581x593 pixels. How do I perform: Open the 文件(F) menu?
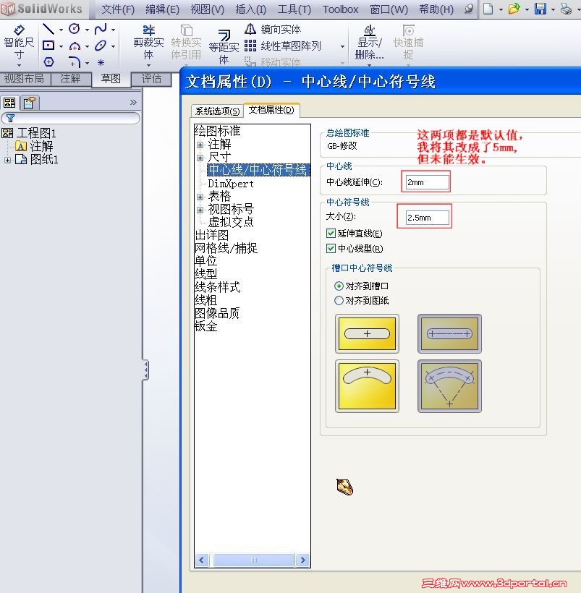pyautogui.click(x=118, y=9)
